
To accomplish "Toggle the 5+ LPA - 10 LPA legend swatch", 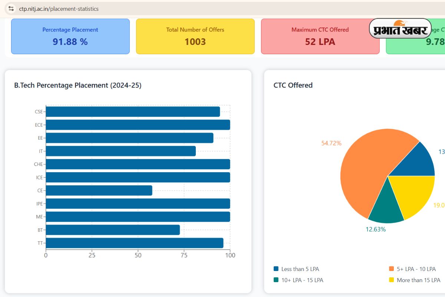I will click(x=391, y=269).
